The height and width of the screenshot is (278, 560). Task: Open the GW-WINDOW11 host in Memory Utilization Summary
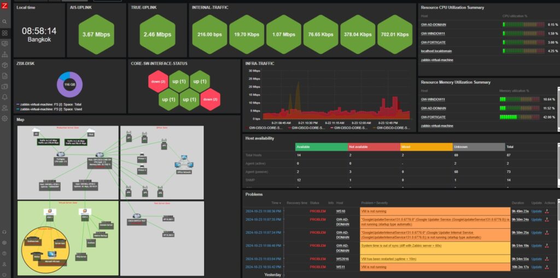[433, 99]
